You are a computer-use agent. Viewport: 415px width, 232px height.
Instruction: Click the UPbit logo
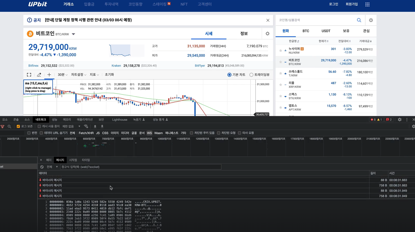[x=38, y=4]
